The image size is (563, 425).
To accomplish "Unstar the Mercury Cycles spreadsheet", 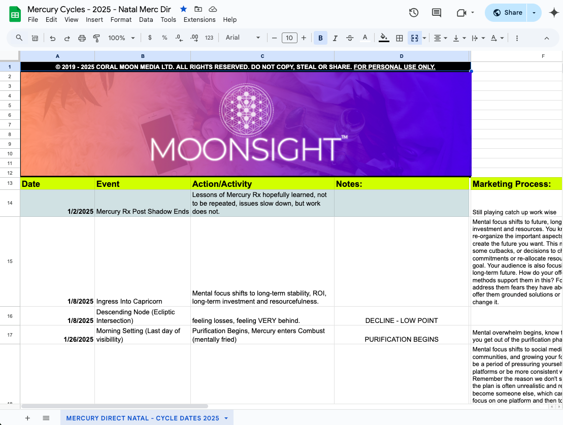I will click(x=183, y=9).
